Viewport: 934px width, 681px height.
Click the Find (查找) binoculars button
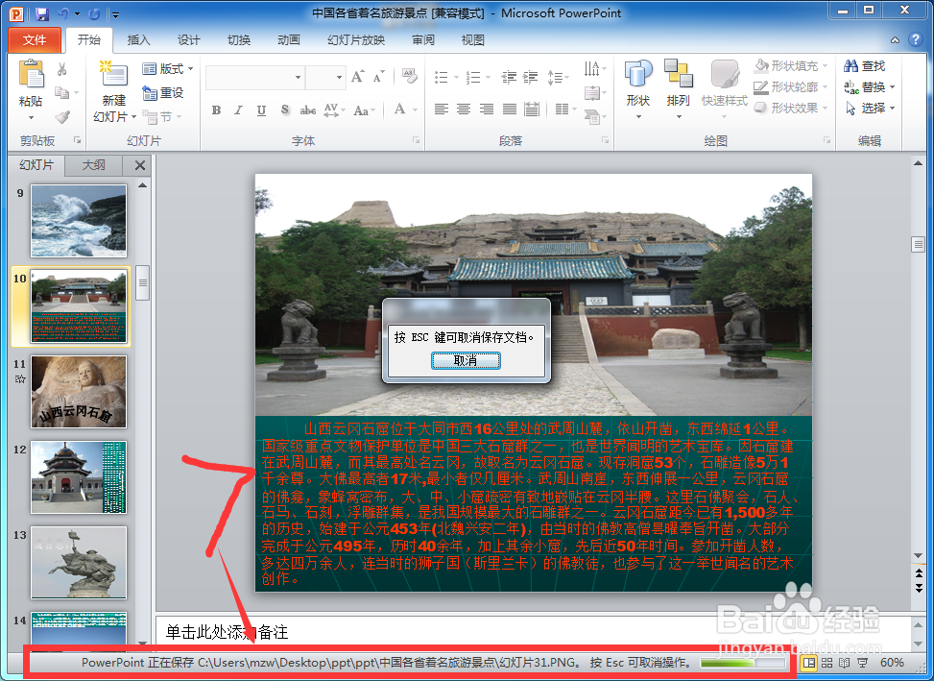click(x=864, y=66)
